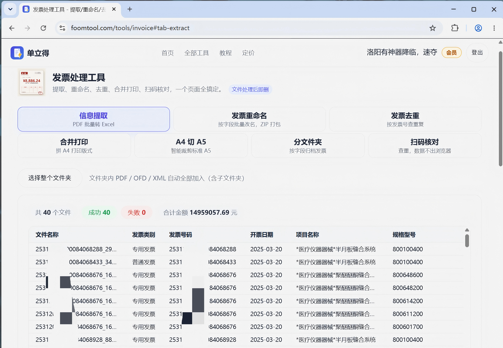503x348 pixels.
Task: Open a new browser tab with plus
Action: (130, 9)
